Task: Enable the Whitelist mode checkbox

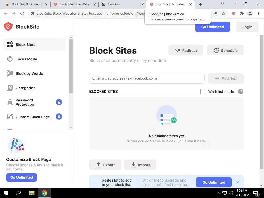Action: [x=203, y=92]
